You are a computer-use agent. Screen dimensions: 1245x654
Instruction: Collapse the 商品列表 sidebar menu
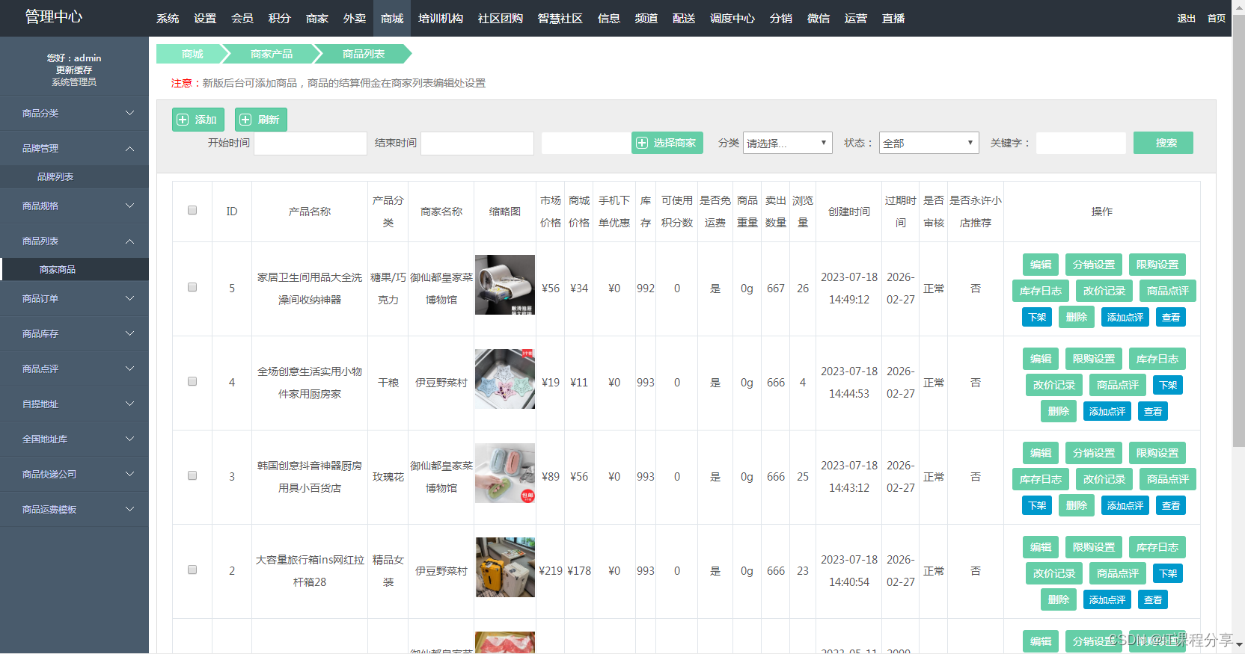pyautogui.click(x=74, y=241)
